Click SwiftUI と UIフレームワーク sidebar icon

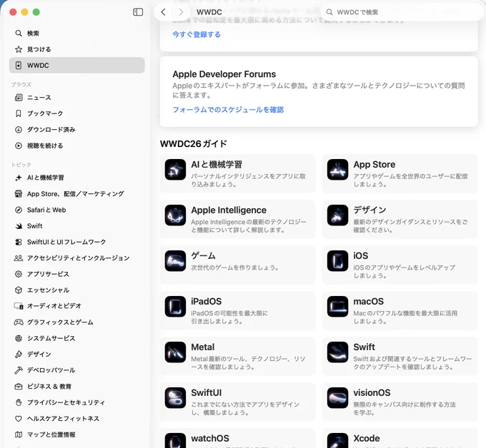(19, 242)
